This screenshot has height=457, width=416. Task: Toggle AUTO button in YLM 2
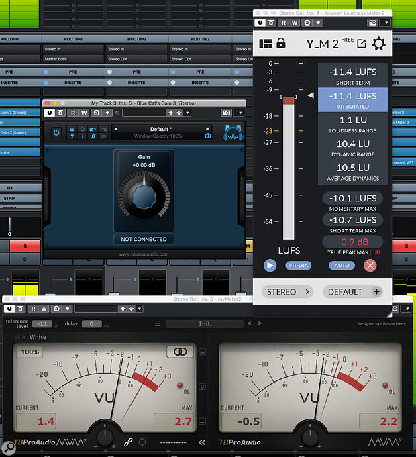coord(342,266)
